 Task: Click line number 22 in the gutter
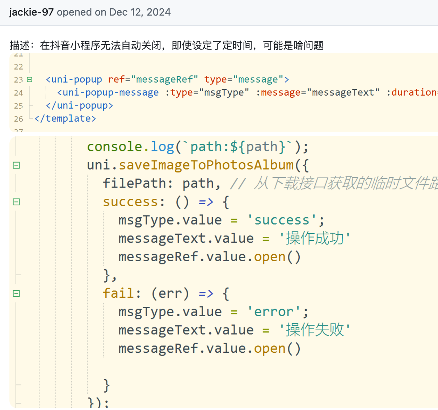click(18, 67)
